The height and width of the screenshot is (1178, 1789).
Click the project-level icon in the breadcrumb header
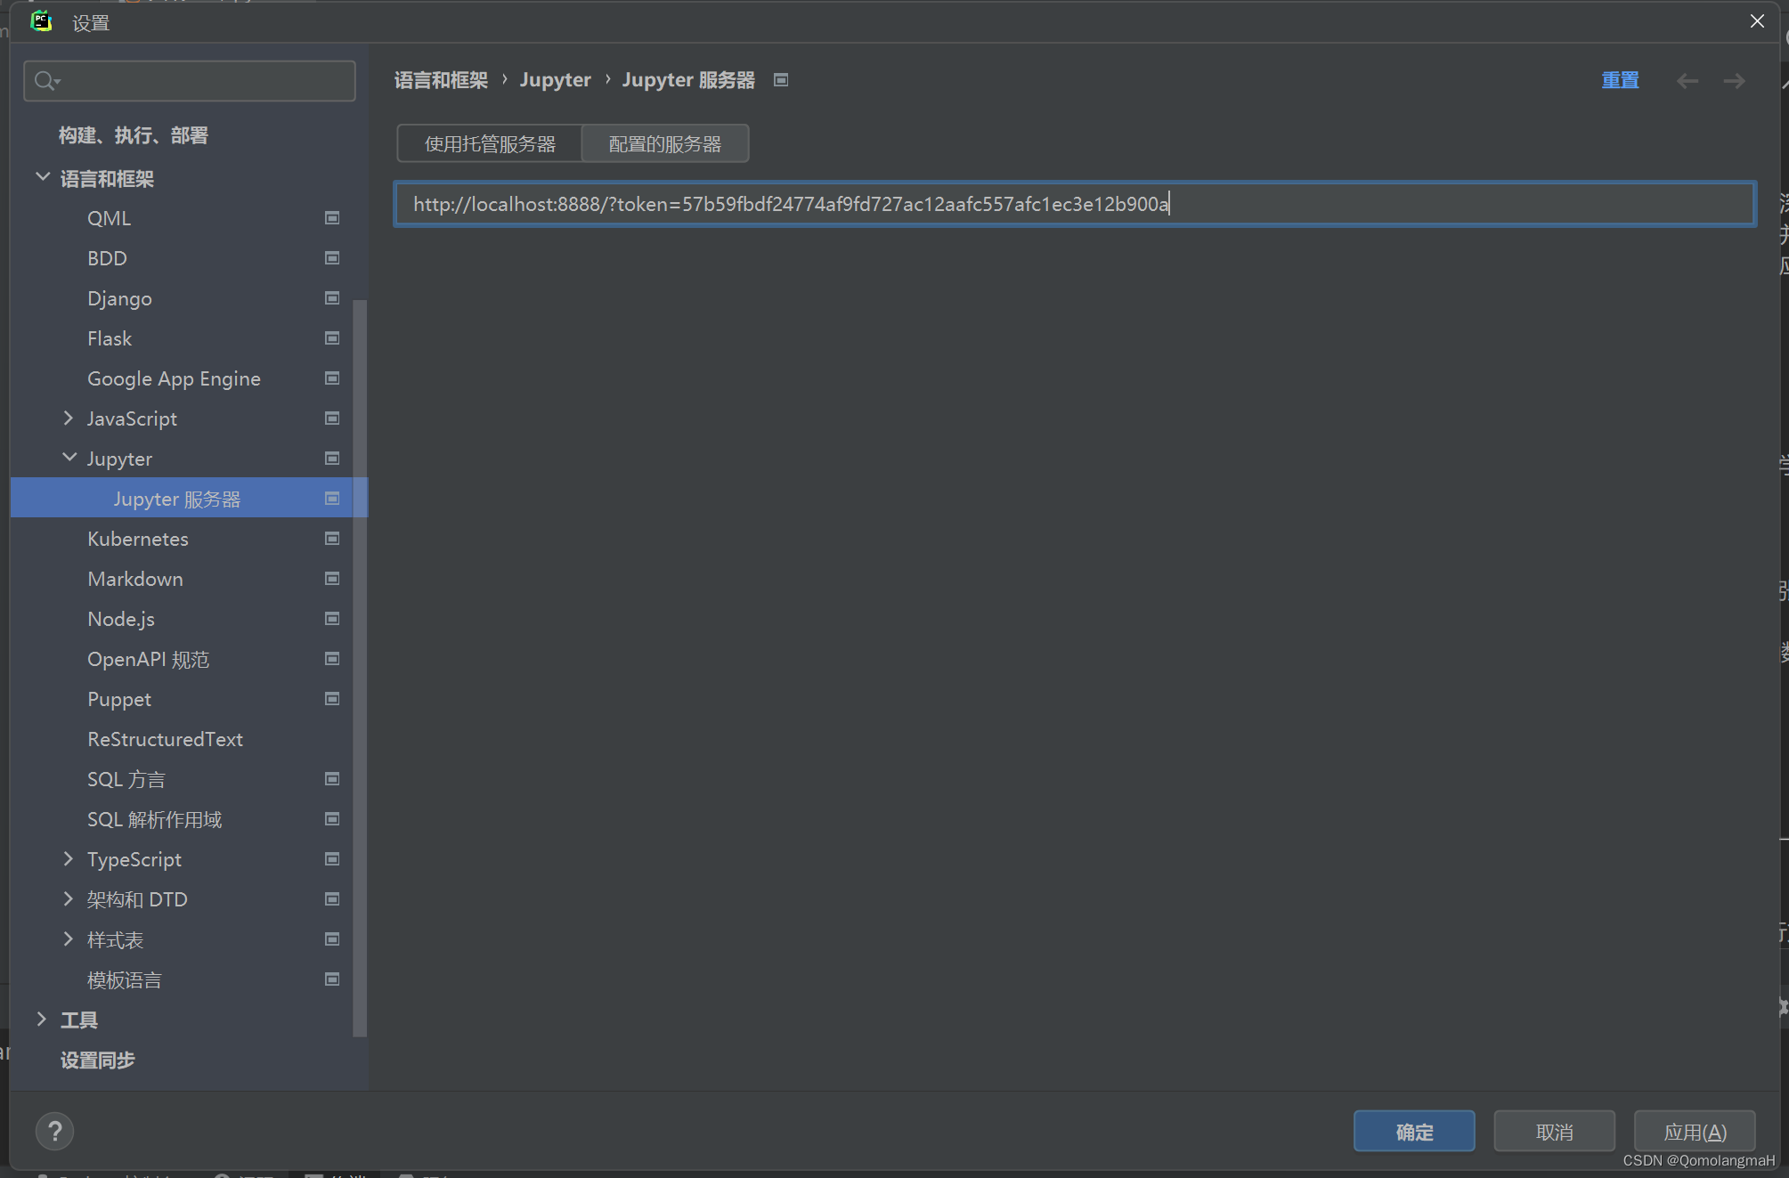tap(781, 80)
